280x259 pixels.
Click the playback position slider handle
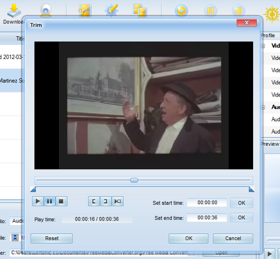point(134,180)
